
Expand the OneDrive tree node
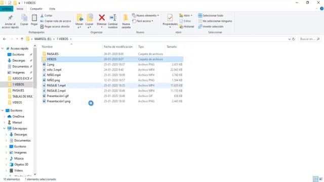pos(5,117)
